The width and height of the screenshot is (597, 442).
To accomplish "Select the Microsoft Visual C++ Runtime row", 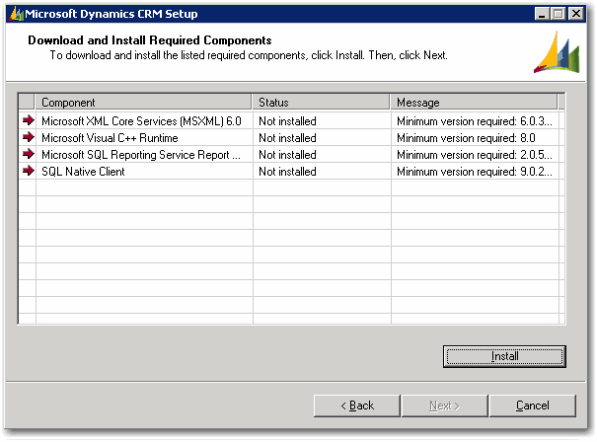I will (110, 138).
